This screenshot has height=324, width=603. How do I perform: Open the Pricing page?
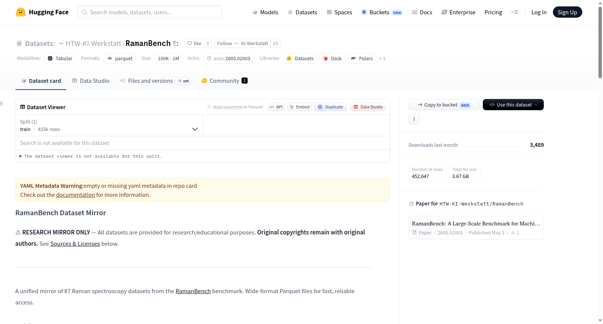(x=493, y=12)
